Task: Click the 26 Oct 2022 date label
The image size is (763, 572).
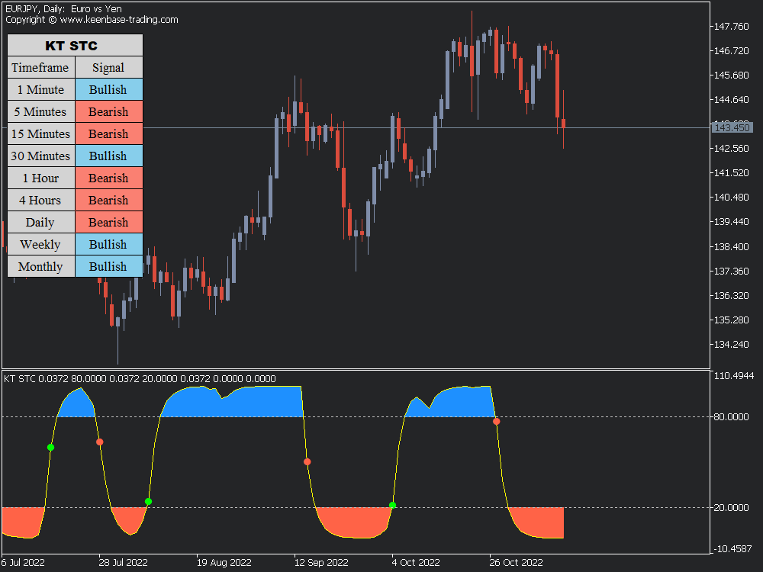Action: pyautogui.click(x=517, y=562)
